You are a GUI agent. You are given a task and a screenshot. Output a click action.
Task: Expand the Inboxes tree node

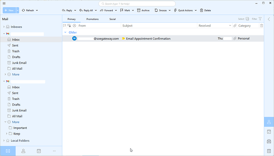4,27
